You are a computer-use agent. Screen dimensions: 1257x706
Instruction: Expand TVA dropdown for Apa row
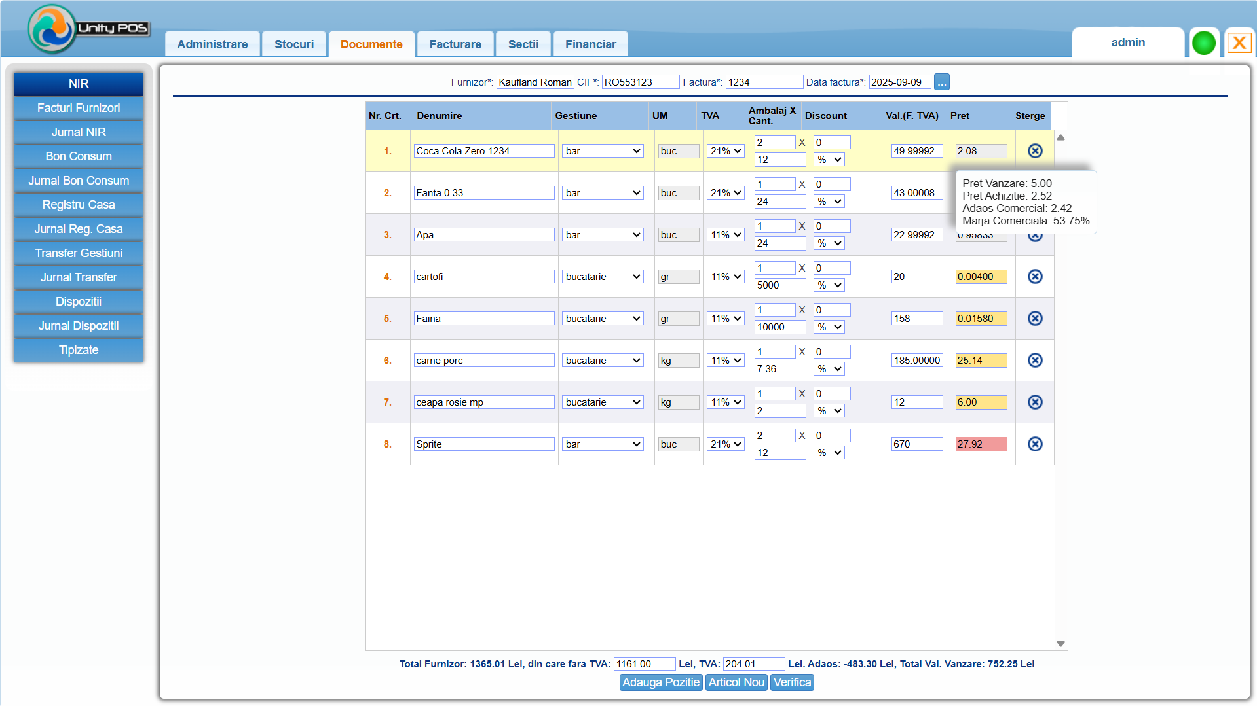[726, 235]
